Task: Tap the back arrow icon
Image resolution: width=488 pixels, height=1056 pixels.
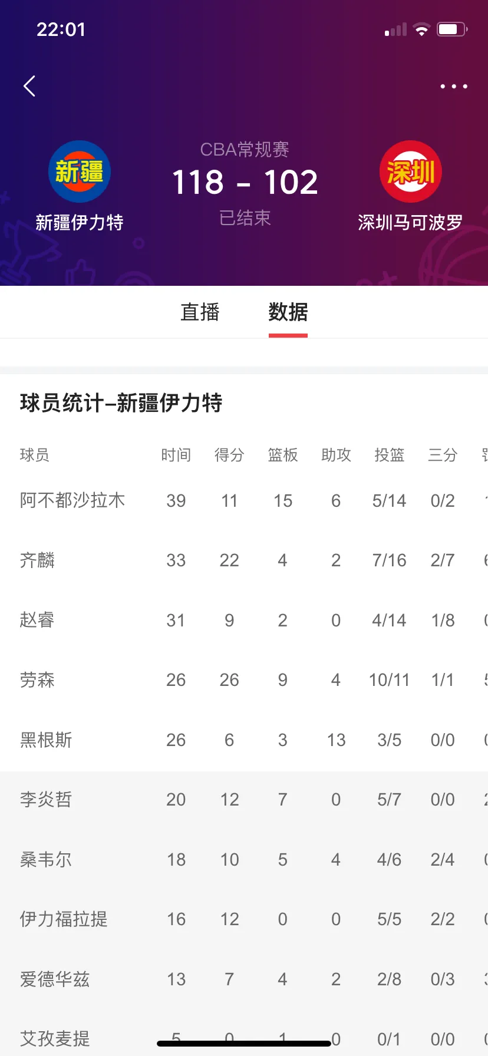Action: point(29,86)
